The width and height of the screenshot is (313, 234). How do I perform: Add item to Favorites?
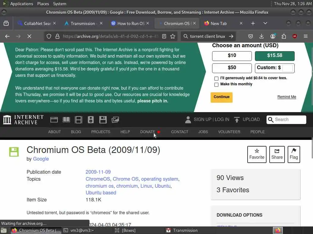(257, 154)
